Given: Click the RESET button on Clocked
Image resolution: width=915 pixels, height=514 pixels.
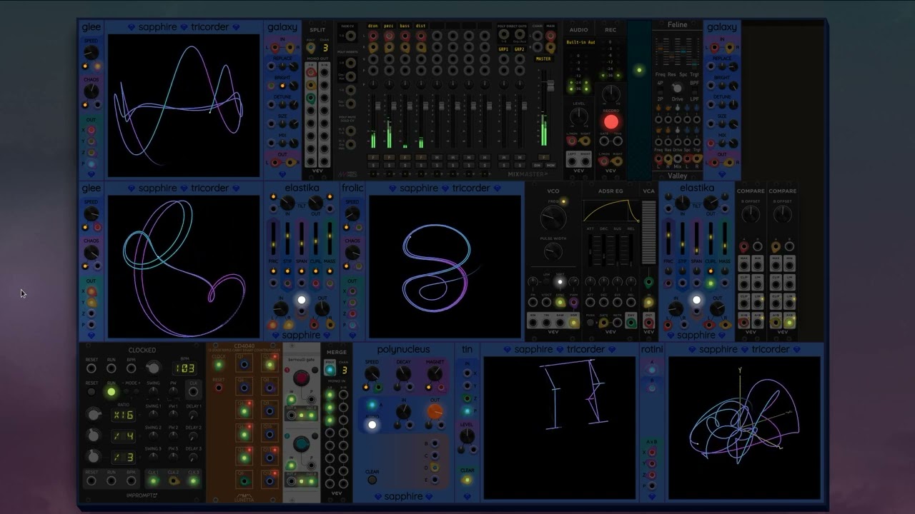Looking at the screenshot, I should (x=91, y=391).
